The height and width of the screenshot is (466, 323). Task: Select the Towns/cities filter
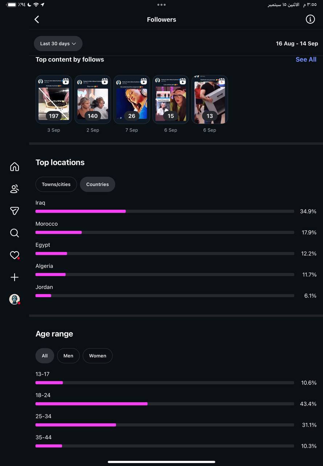click(x=56, y=184)
